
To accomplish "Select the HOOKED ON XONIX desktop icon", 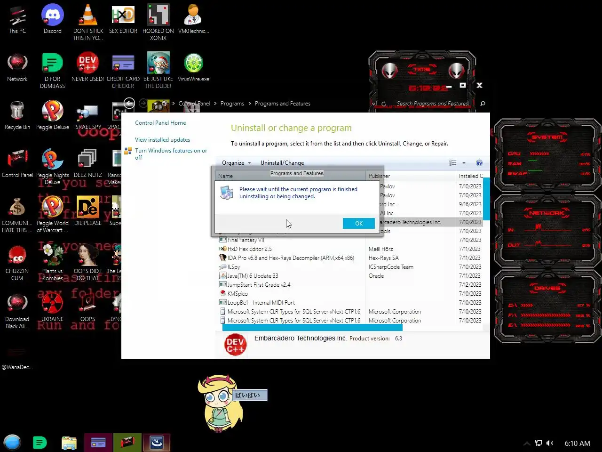I will point(158,22).
